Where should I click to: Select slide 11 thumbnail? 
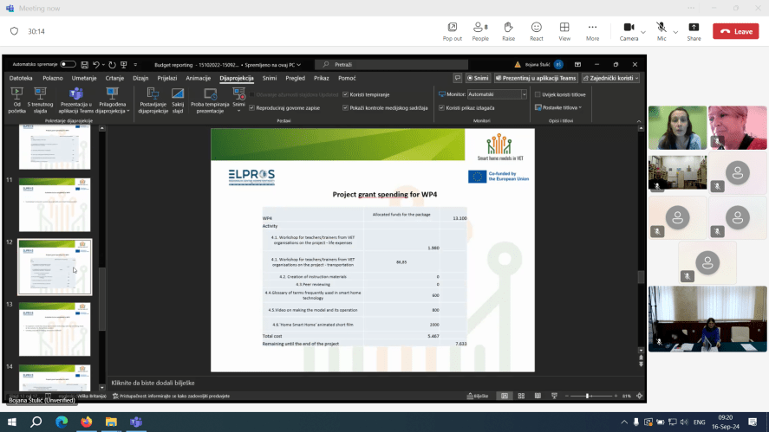55,204
